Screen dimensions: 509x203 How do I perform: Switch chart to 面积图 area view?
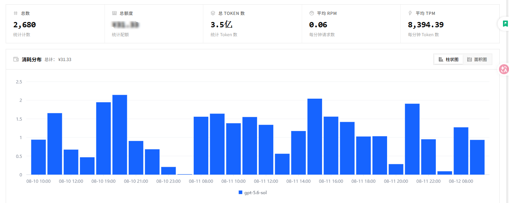coord(477,59)
